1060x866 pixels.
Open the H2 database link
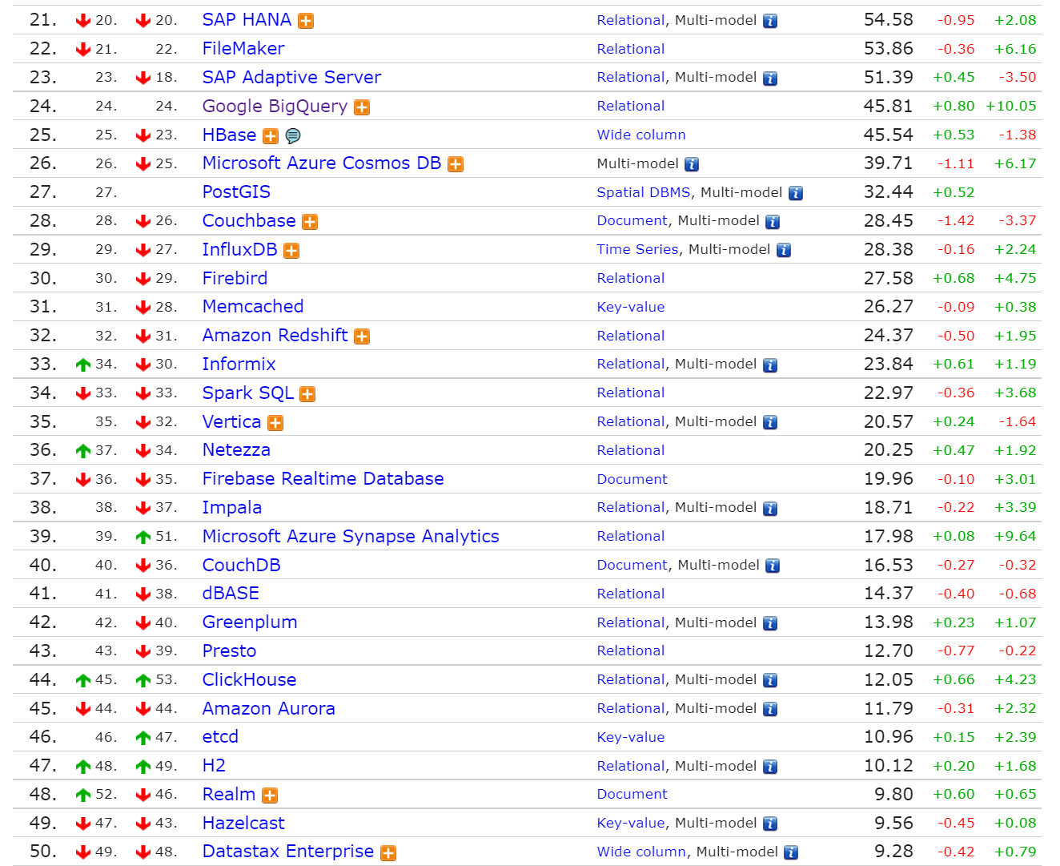tap(214, 766)
